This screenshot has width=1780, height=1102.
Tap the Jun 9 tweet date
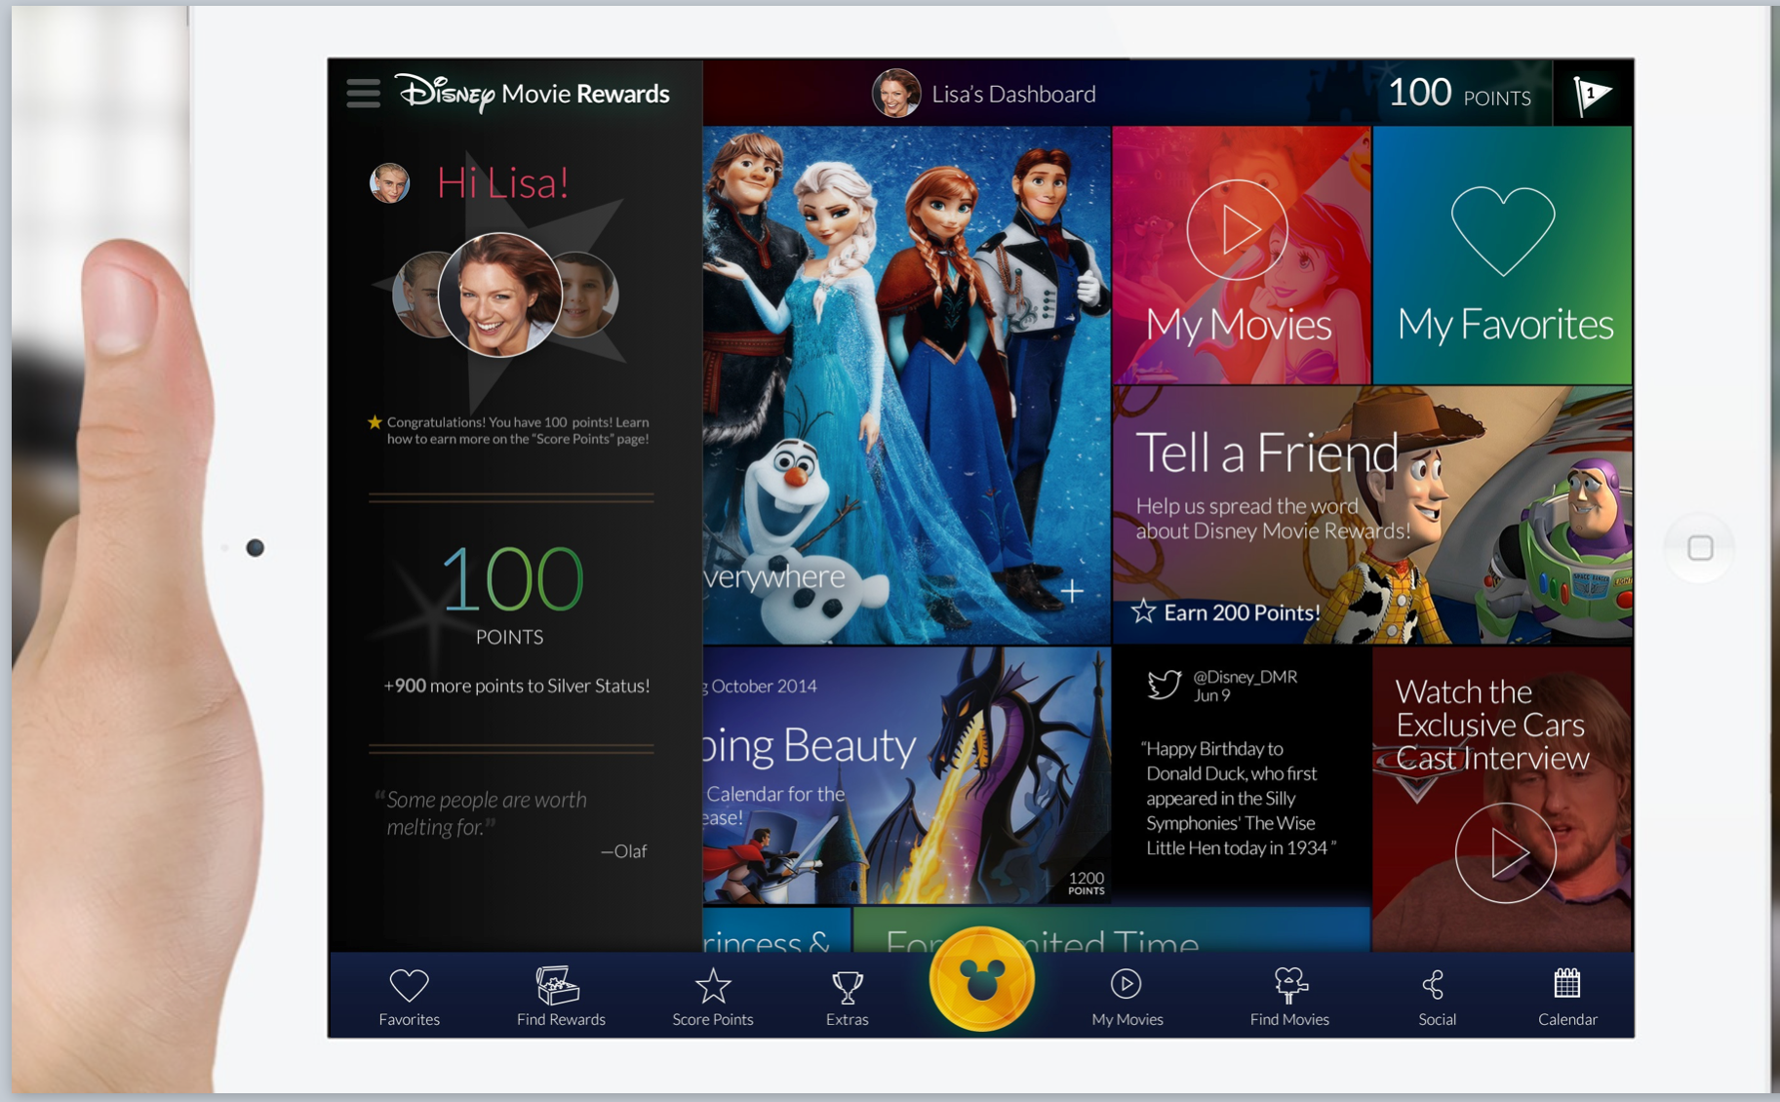click(1211, 695)
